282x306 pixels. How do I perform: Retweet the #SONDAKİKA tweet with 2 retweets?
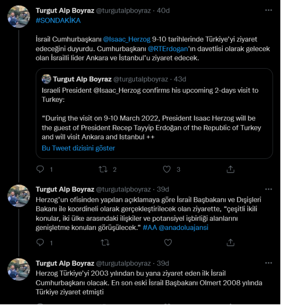coord(103,169)
